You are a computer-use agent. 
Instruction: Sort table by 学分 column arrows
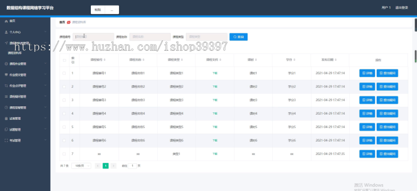[x=294, y=60]
